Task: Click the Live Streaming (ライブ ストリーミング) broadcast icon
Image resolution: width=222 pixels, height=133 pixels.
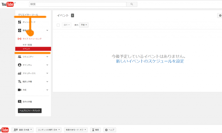Action: (19, 39)
